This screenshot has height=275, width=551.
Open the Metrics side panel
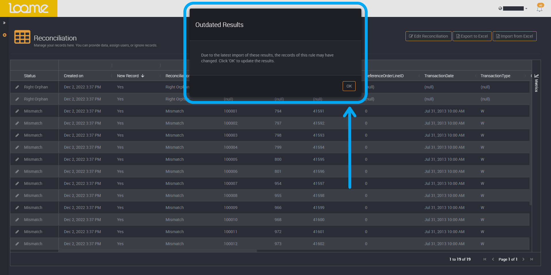(536, 83)
